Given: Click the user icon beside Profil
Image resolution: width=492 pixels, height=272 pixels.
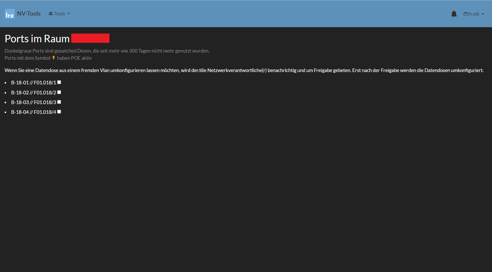Looking at the screenshot, I should [465, 14].
